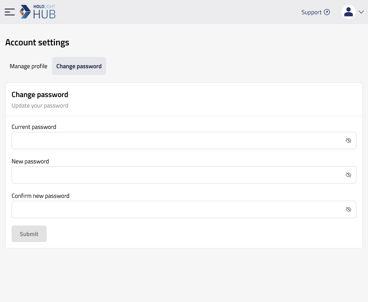Click the 'Confirm new password' label

(40, 196)
